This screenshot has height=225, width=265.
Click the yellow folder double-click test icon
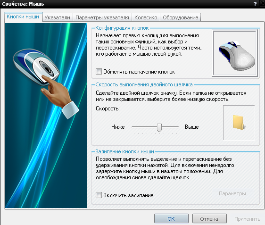point(239,123)
